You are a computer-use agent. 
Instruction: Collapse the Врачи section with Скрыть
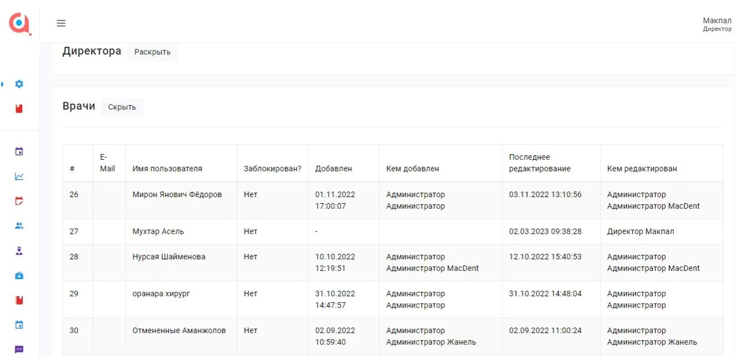122,107
